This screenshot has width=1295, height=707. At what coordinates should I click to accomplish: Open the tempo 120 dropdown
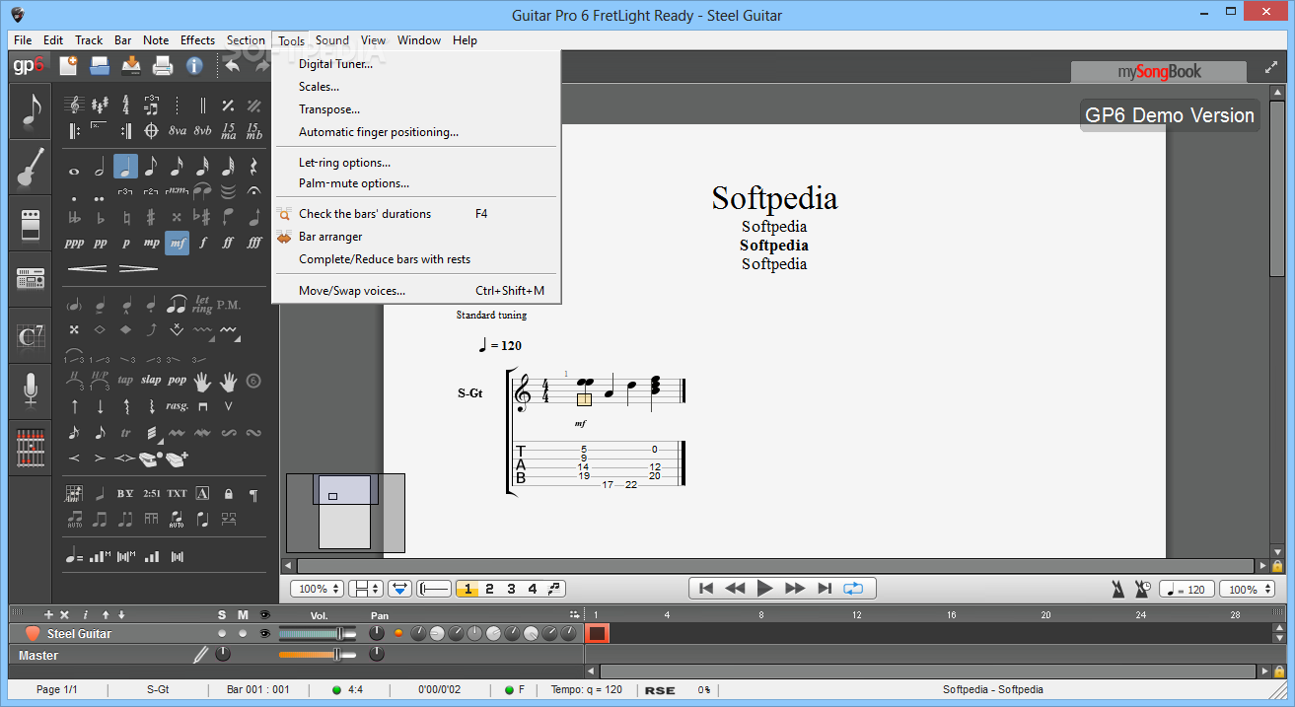pos(1187,589)
